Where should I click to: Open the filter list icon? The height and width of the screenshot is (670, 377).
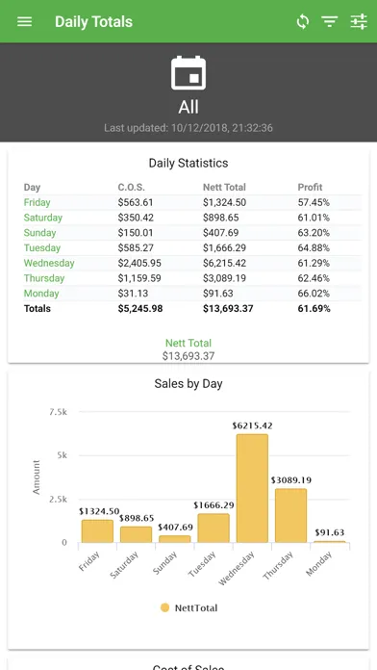click(330, 22)
